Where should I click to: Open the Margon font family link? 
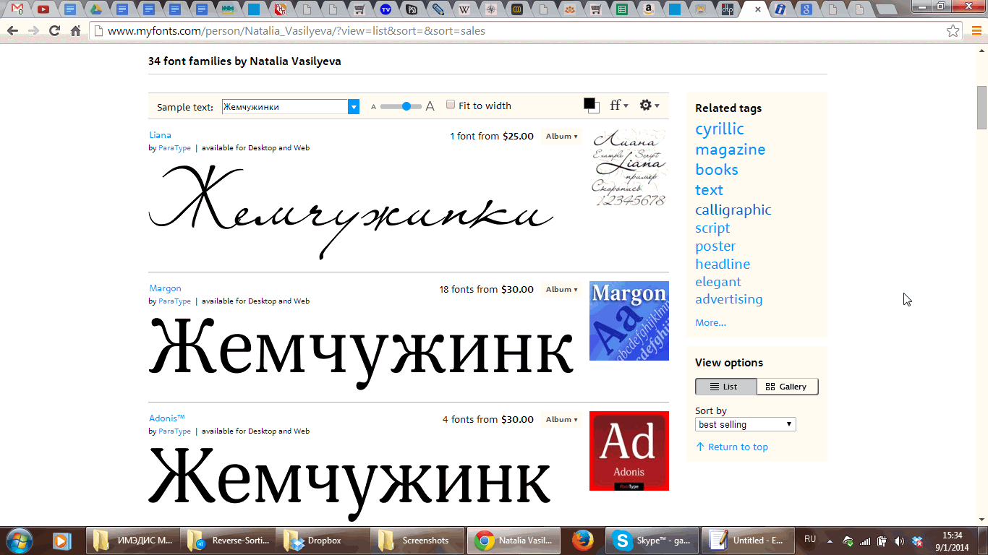[165, 288]
